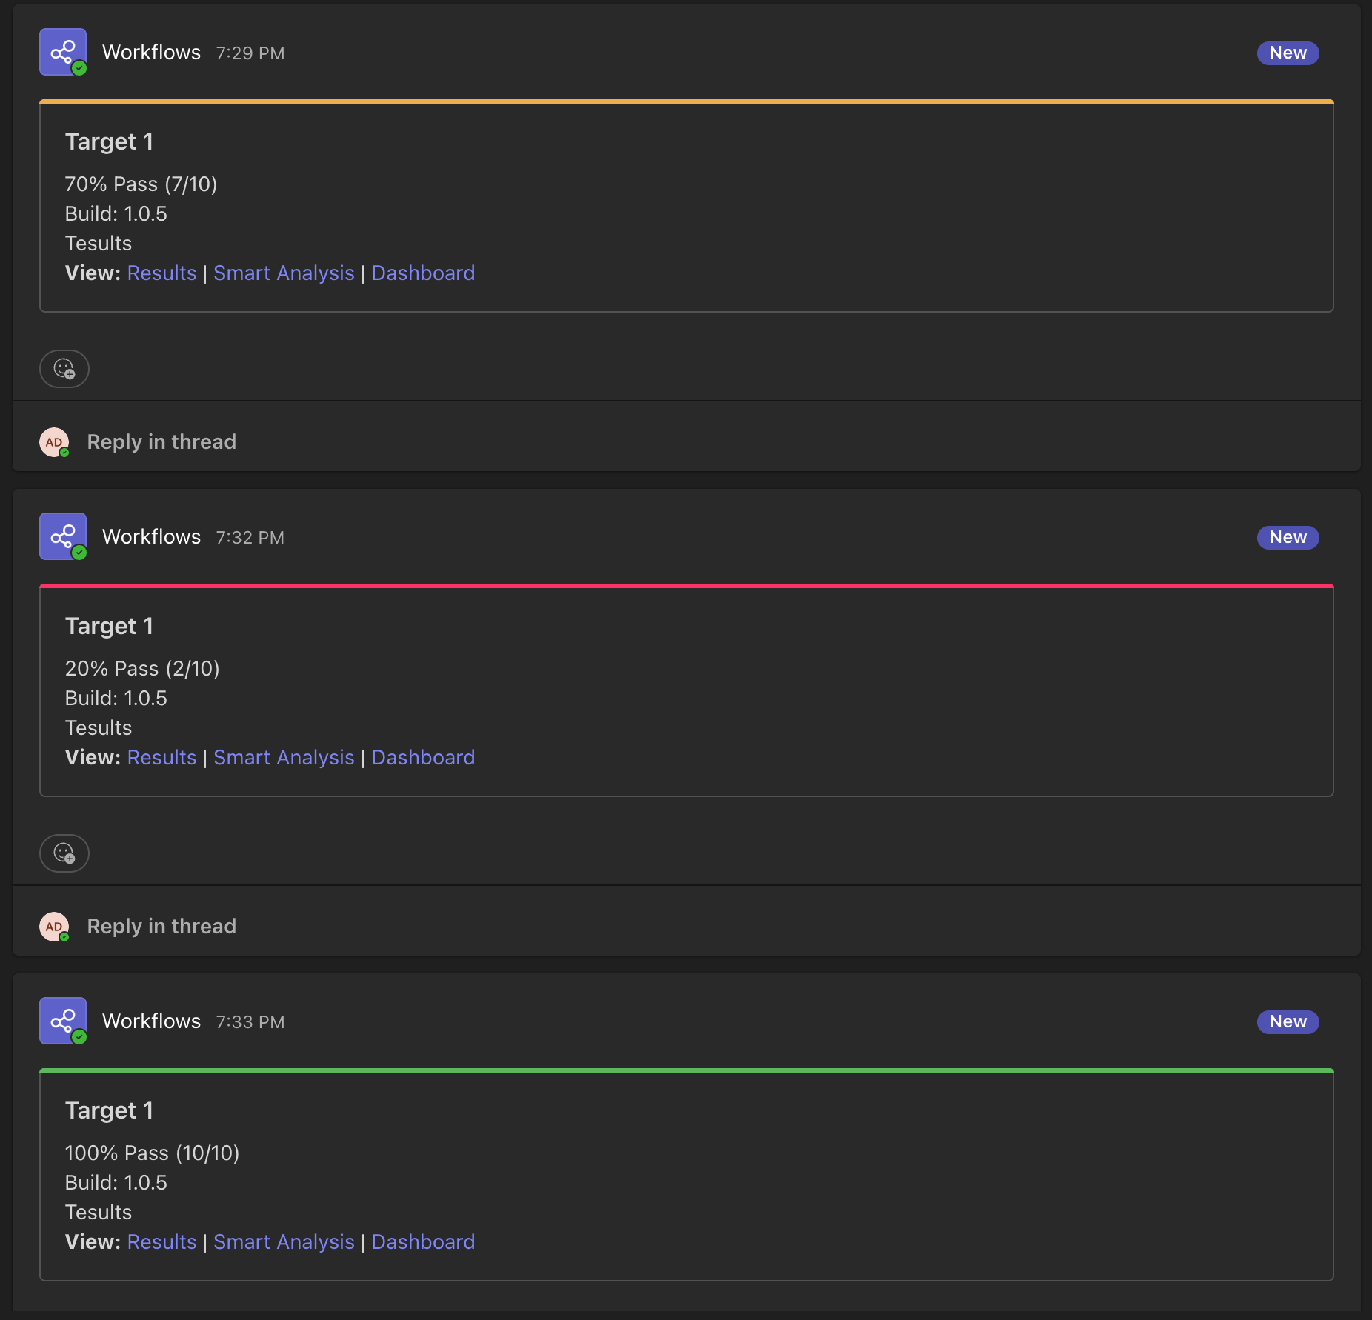The height and width of the screenshot is (1320, 1372).
Task: Click the Workflows sender name at 7:32 PM
Action: click(x=151, y=537)
